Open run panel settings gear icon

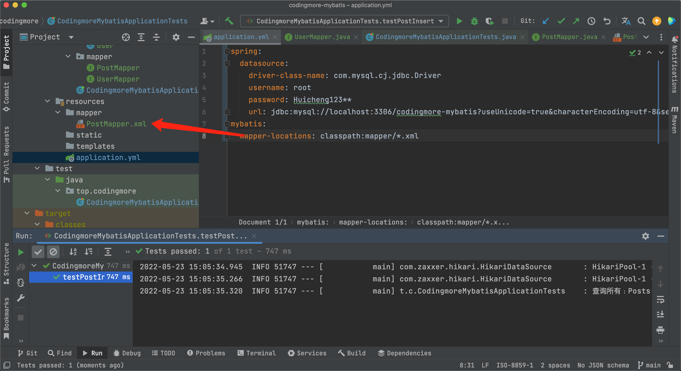645,236
